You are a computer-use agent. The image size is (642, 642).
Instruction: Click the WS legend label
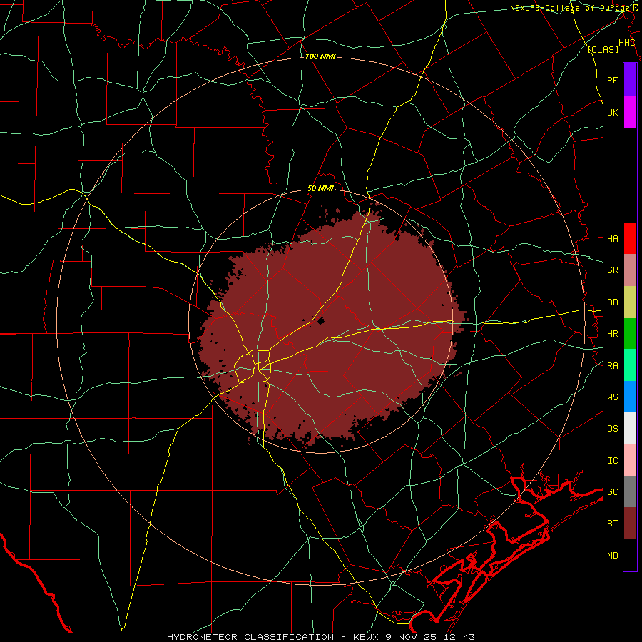[612, 397]
